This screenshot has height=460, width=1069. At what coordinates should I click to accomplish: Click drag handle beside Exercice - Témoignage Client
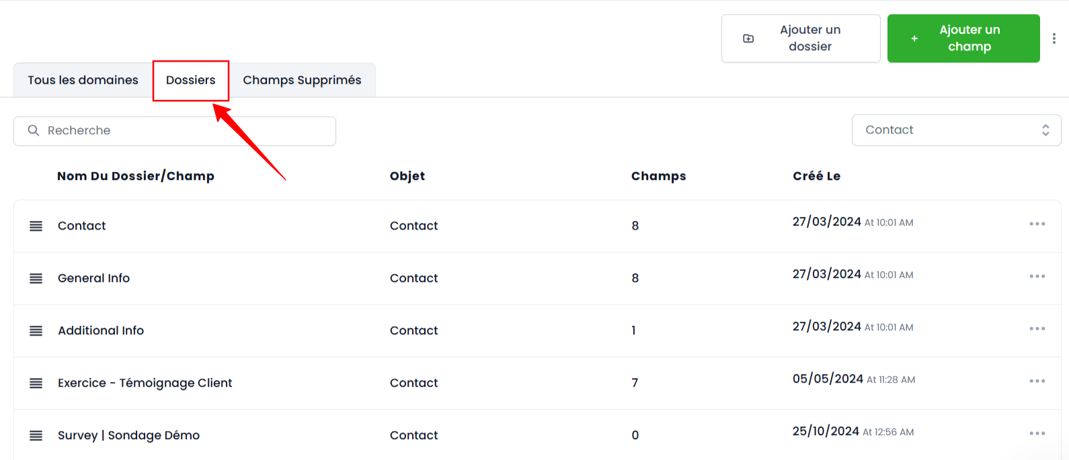36,383
